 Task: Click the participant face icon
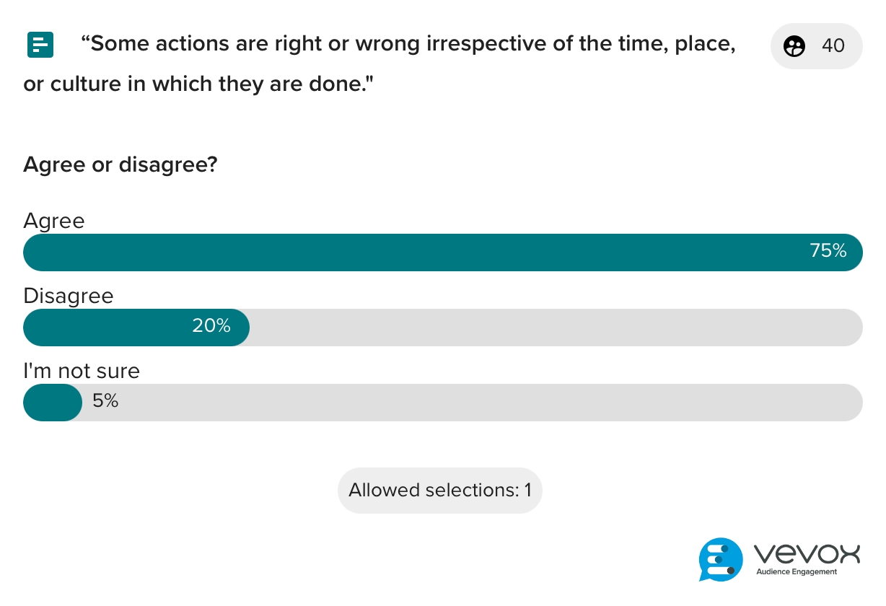pos(794,46)
